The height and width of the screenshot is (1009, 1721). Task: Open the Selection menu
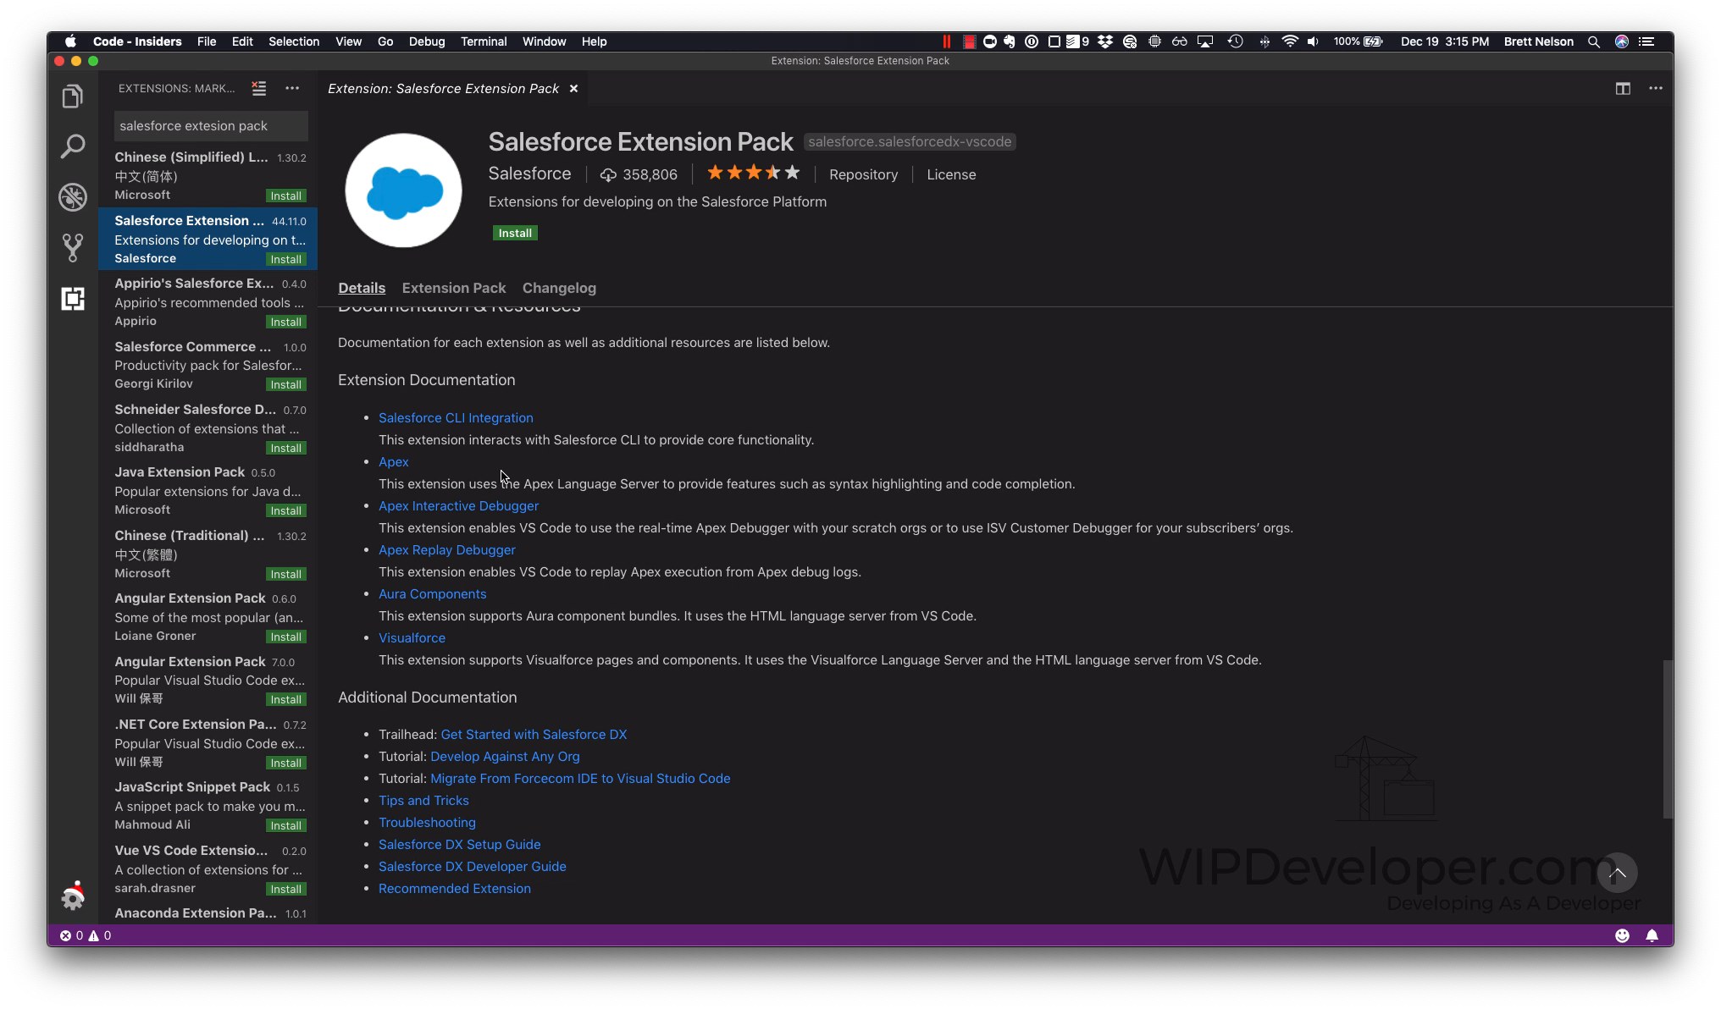tap(294, 41)
